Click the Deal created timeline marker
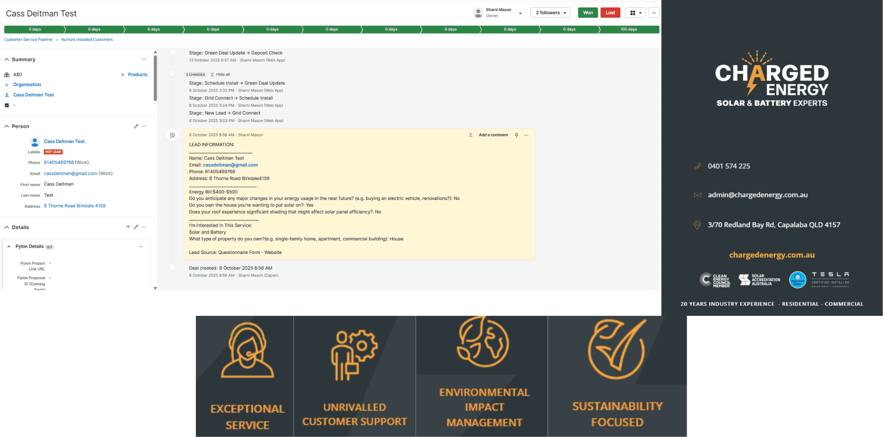Screen dimensions: 883x437 [x=172, y=268]
